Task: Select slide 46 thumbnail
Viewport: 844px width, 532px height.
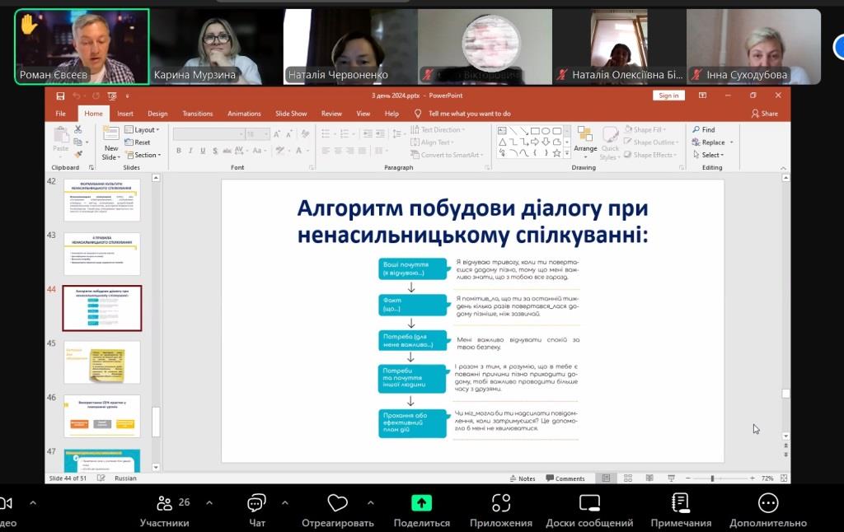Action: [101, 417]
